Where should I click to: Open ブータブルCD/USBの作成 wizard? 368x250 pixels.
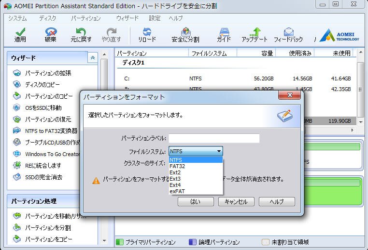[46, 142]
